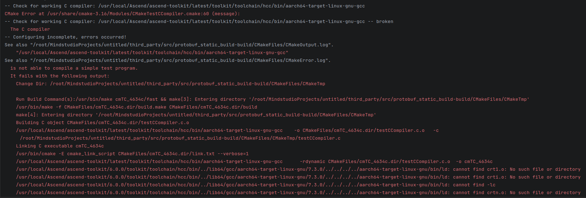The height and width of the screenshot is (198, 586).
Task: Open the CMakeOutput.log file path
Action: [182, 45]
